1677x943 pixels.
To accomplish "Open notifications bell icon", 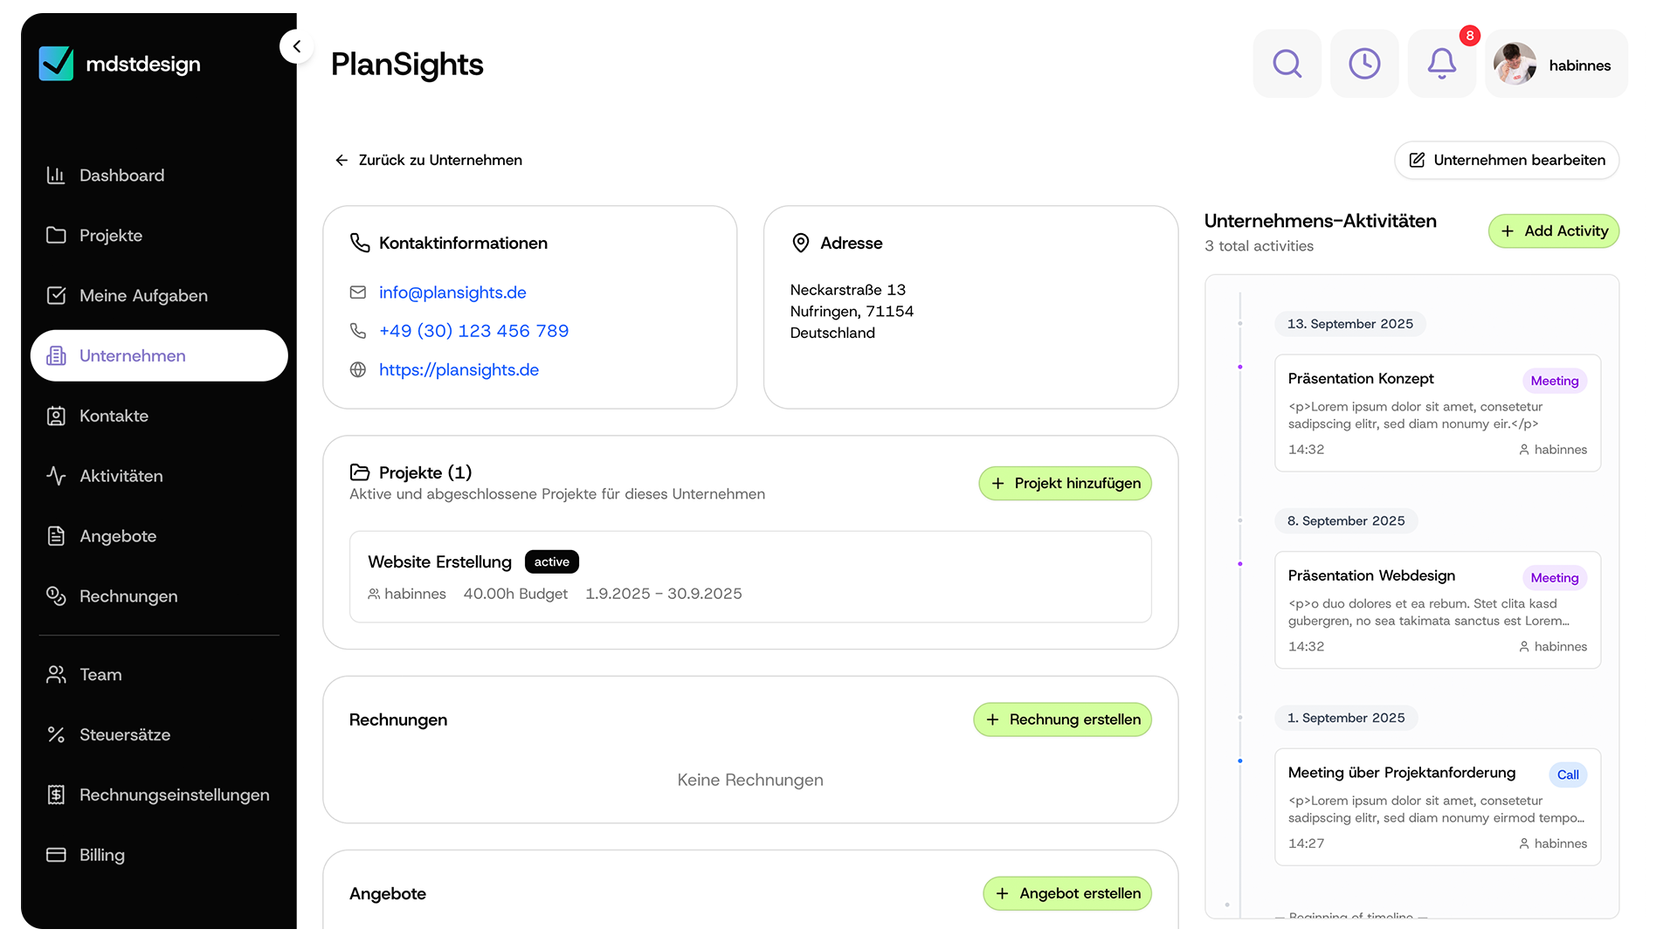I will coord(1441,64).
